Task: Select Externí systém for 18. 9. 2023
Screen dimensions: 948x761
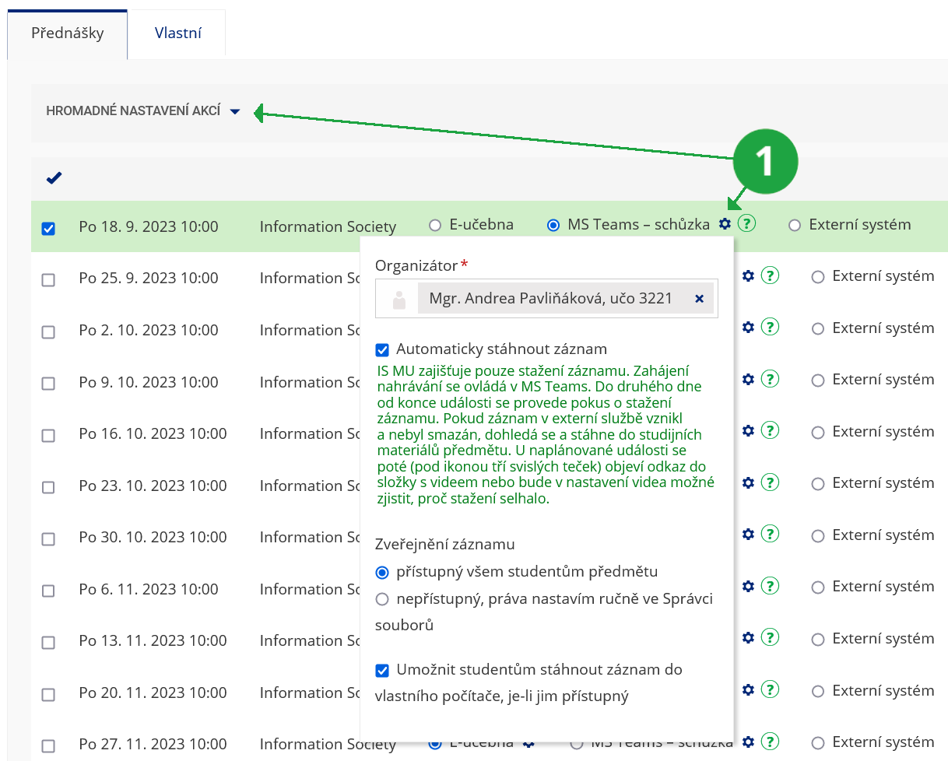Action: (794, 226)
